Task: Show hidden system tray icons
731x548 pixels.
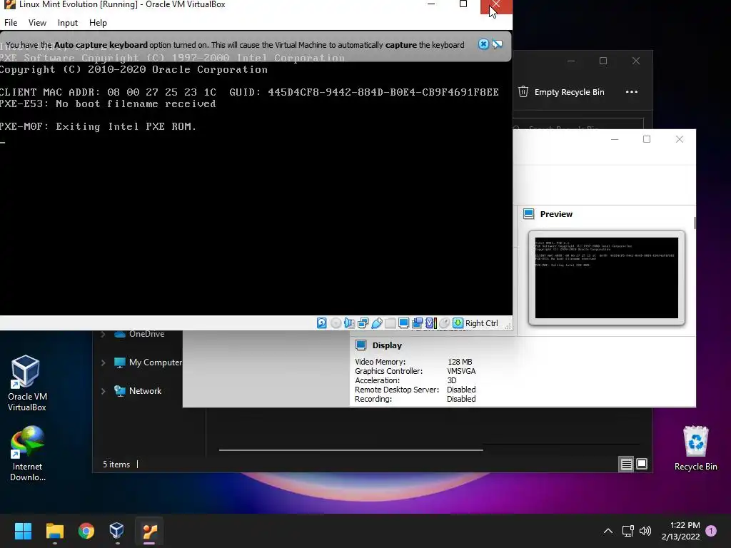Action: pos(608,531)
